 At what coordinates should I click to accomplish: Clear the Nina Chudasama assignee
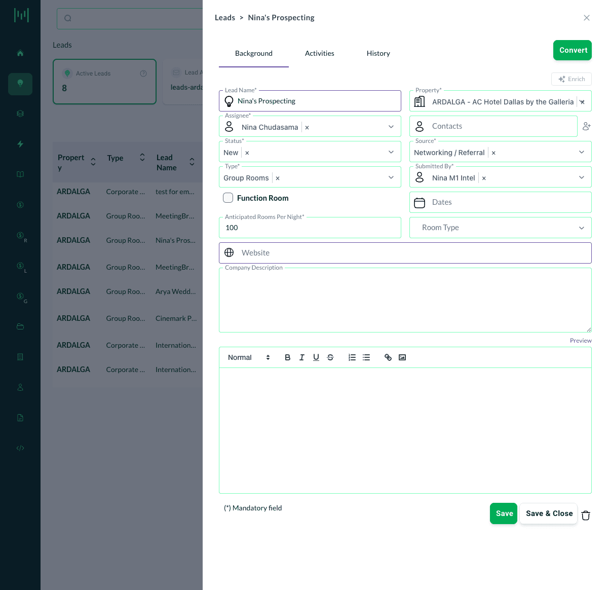pos(307,128)
